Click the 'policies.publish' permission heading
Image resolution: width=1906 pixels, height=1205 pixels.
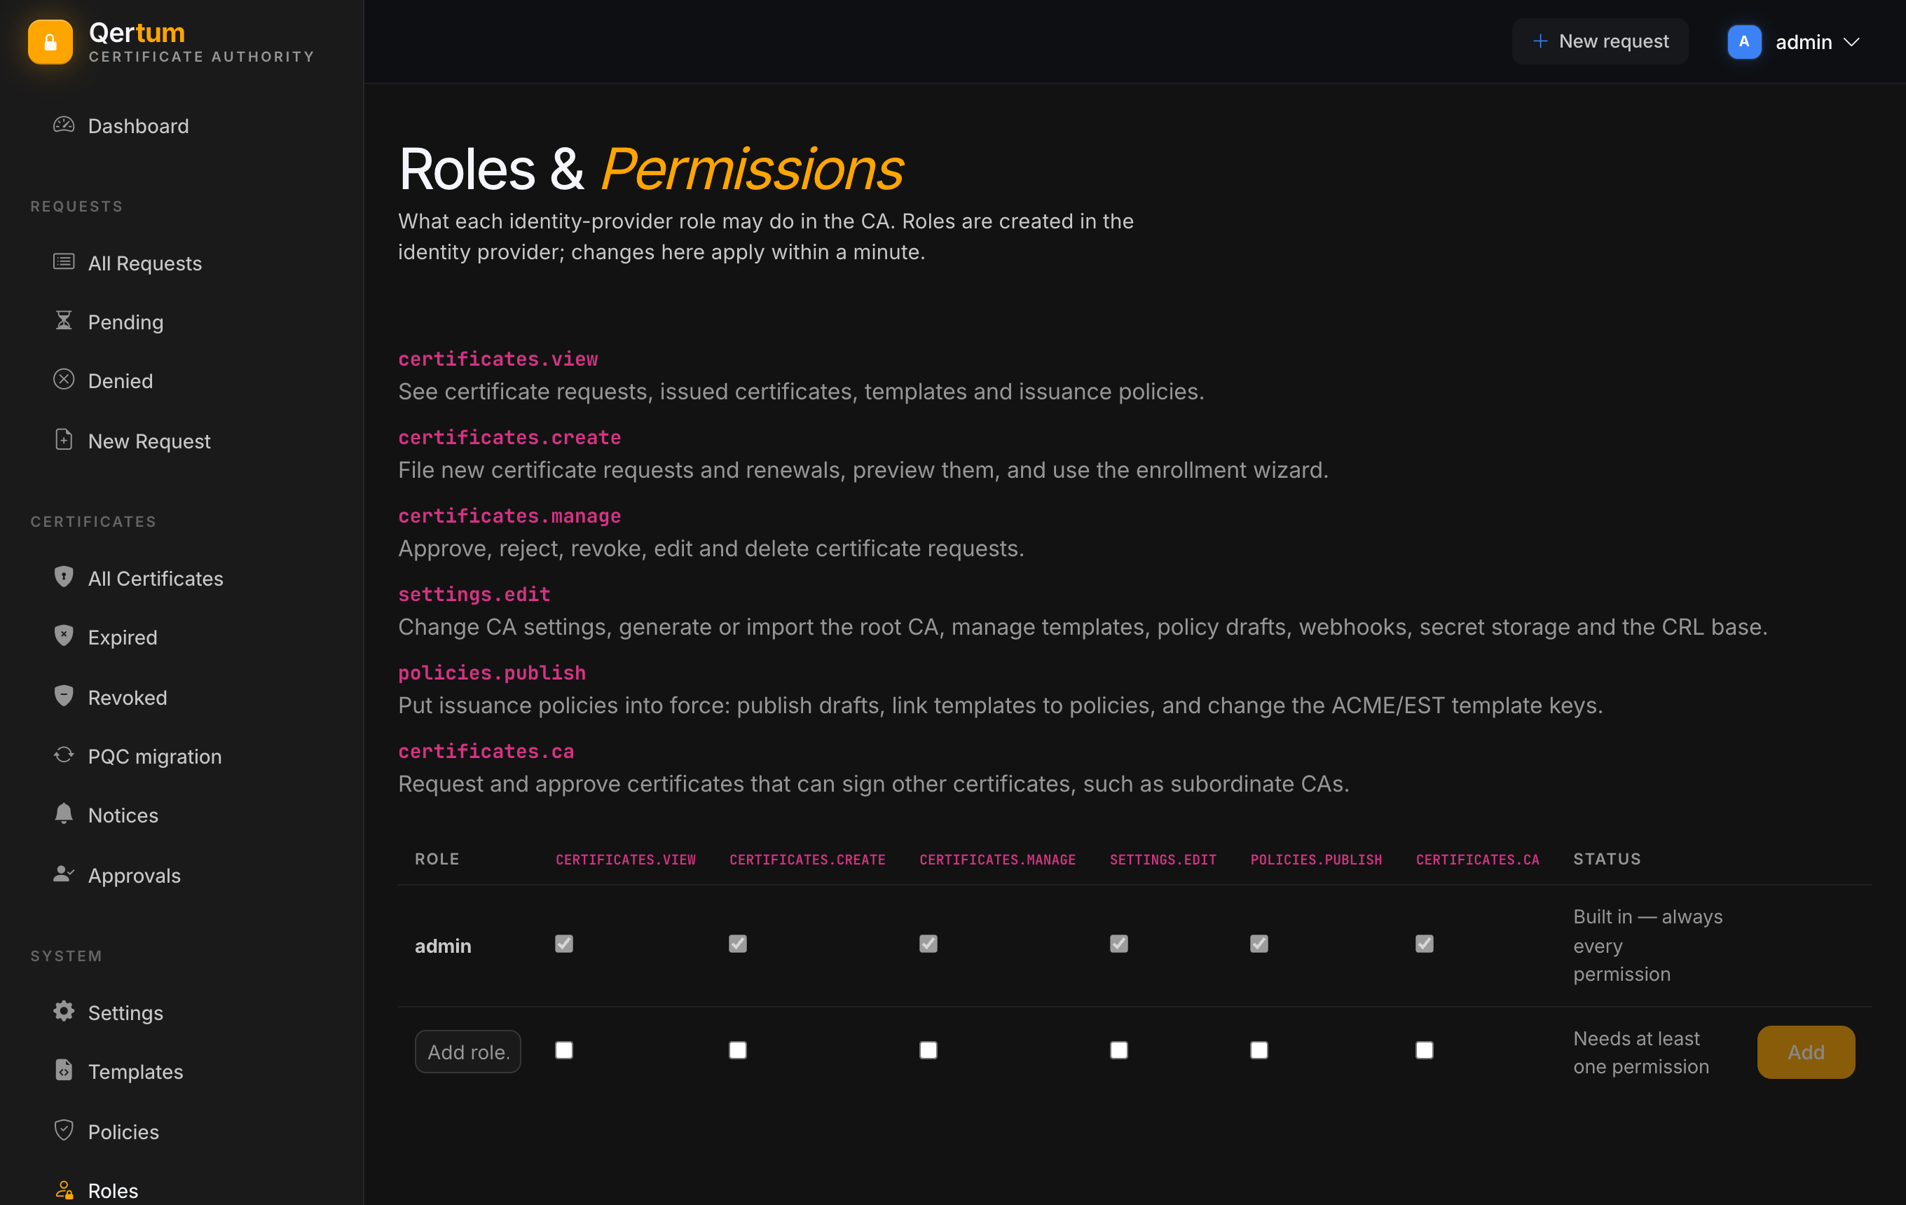[x=491, y=673]
